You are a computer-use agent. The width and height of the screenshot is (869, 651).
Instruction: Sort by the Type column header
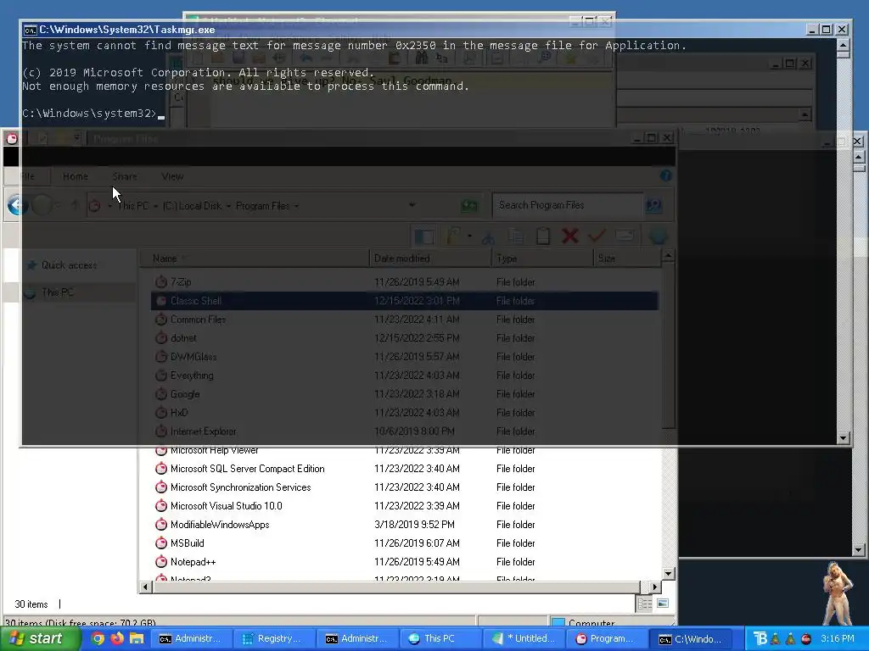[x=542, y=259]
